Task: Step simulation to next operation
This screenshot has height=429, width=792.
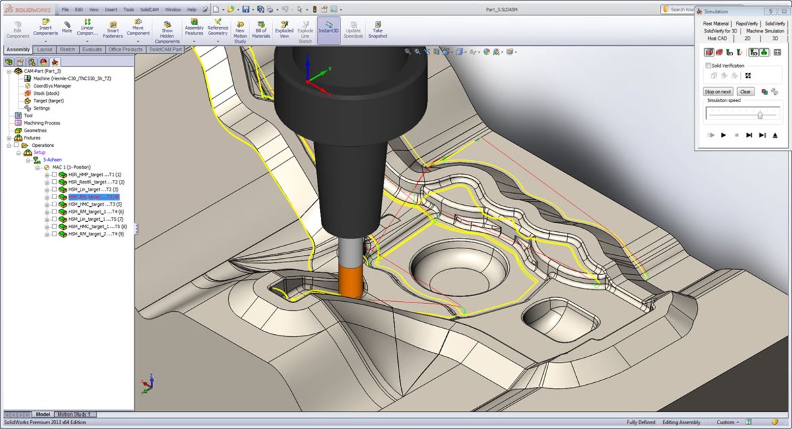Action: tap(762, 134)
